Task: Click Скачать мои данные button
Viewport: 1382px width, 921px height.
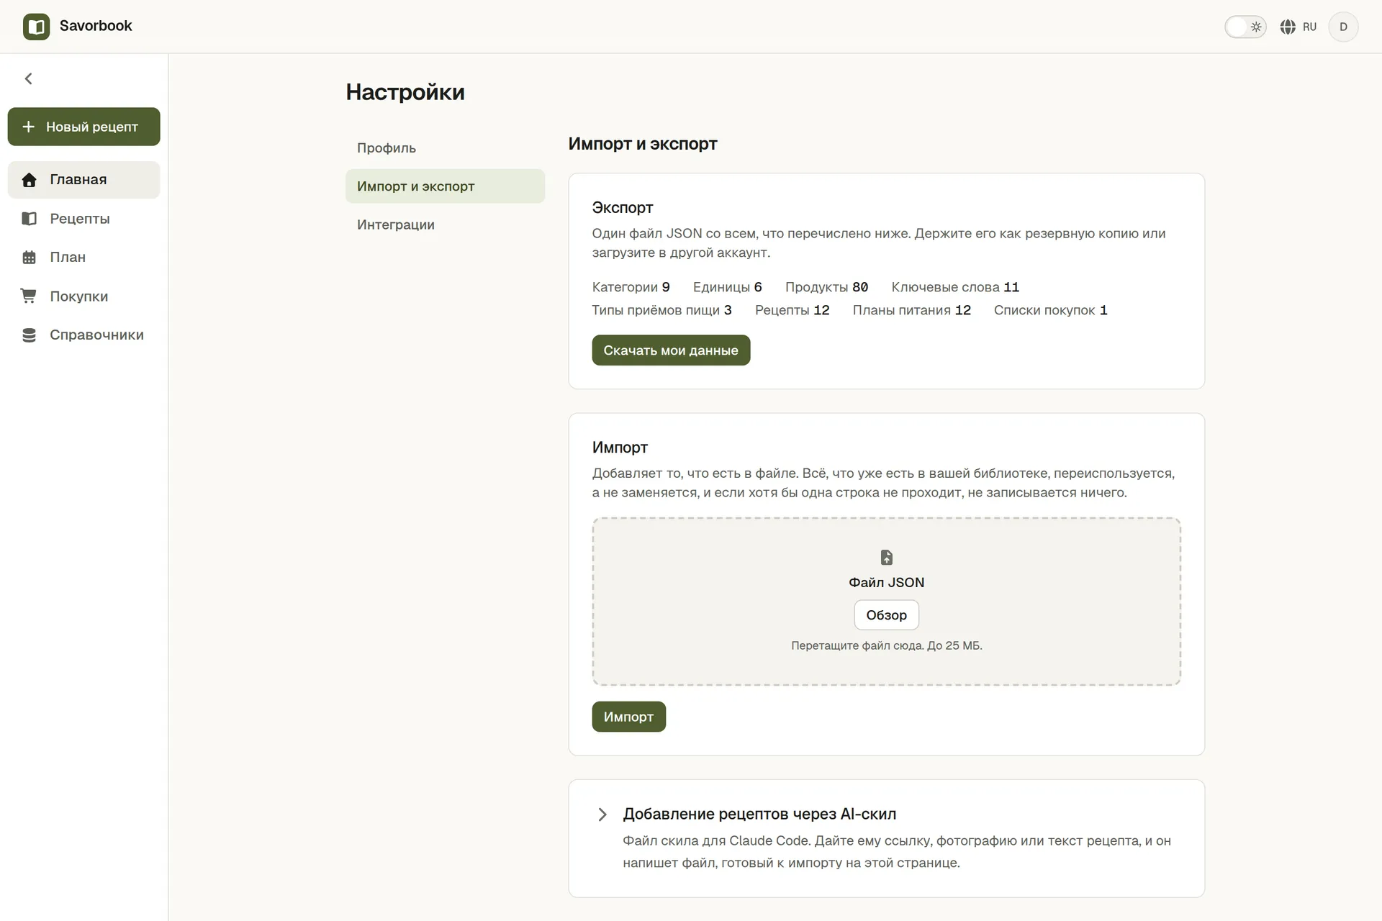Action: click(x=671, y=350)
